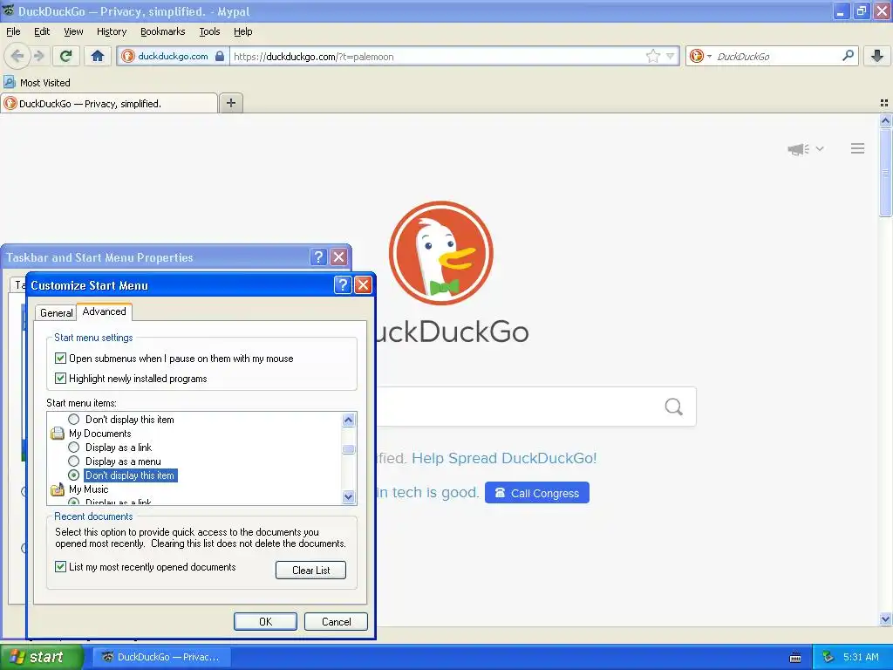Screen dimensions: 893x670
Task: Select My Documents Display as a menu
Action: point(73,461)
